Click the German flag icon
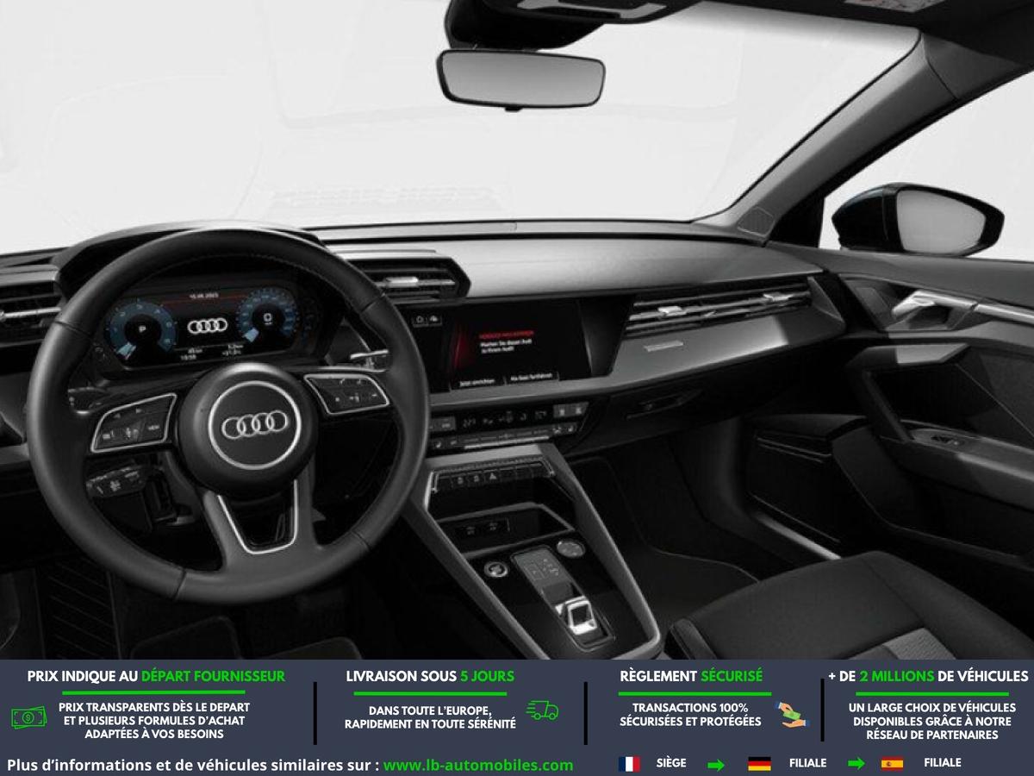1034x776 pixels. (x=759, y=763)
